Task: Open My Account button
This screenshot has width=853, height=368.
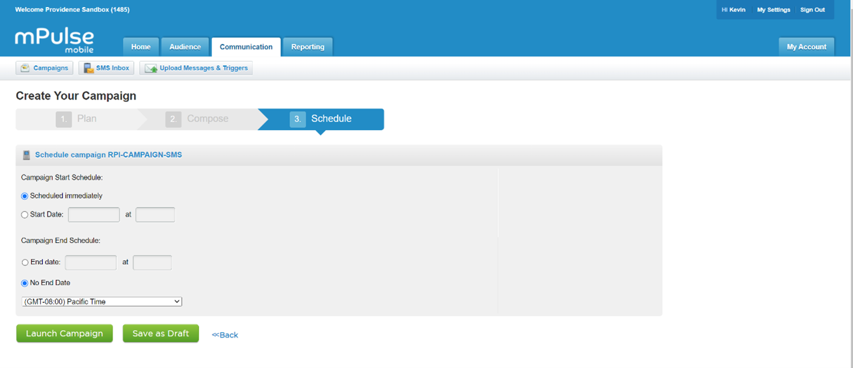Action: pyautogui.click(x=806, y=47)
